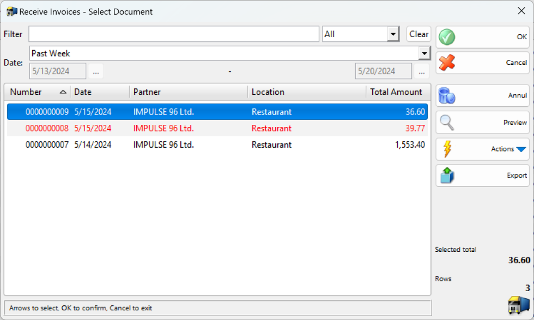Image resolution: width=534 pixels, height=320 pixels.
Task: Open the Actions dropdown arrow
Action: tap(521, 149)
